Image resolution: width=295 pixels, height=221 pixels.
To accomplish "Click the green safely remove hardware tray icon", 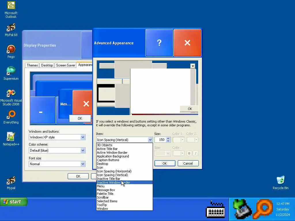I will (242, 209).
